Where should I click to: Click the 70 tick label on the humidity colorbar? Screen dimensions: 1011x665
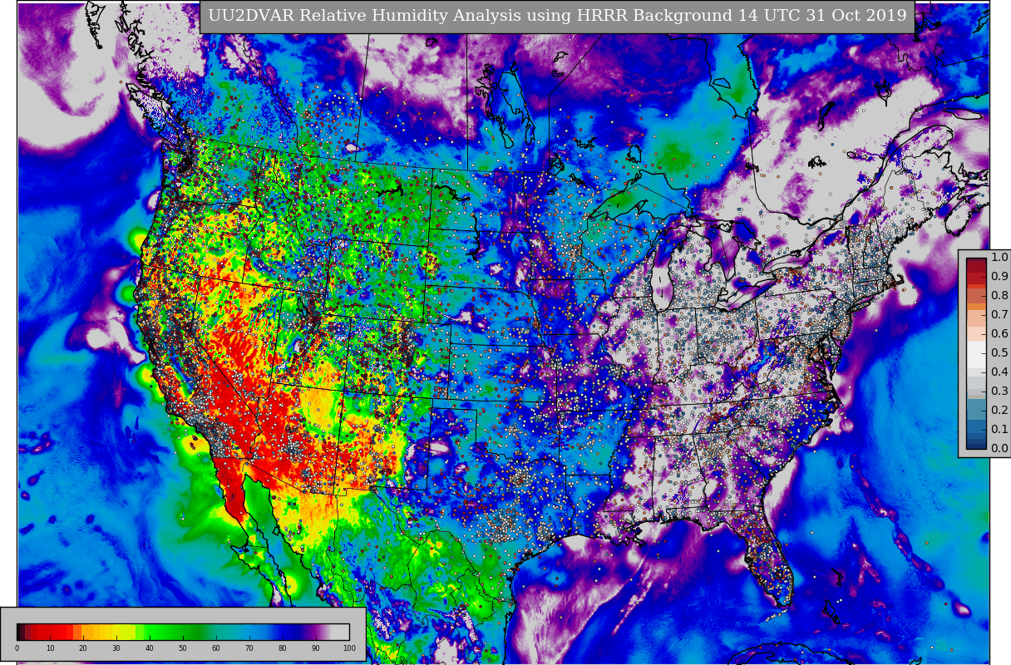249,648
